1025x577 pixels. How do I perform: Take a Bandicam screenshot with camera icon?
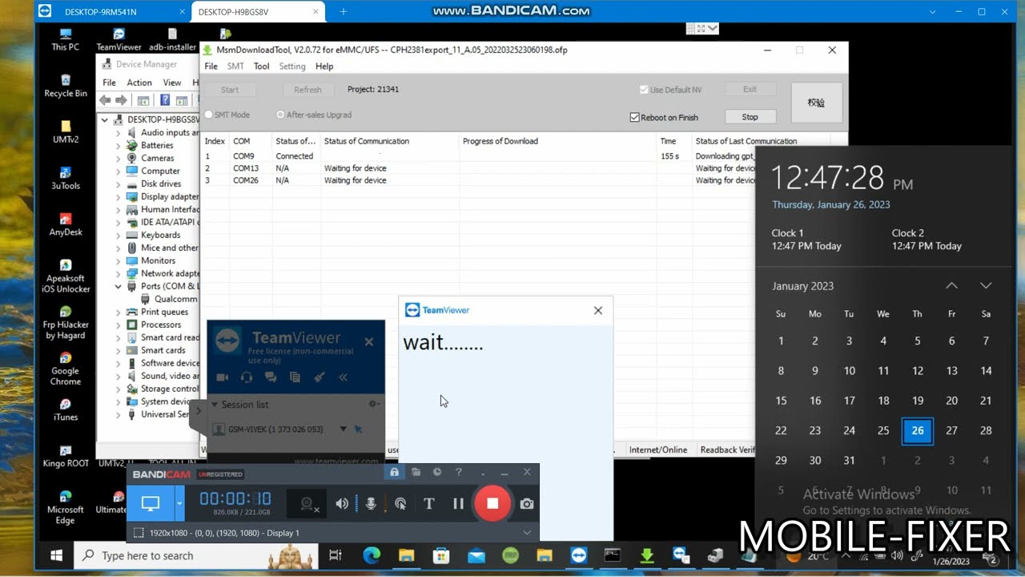[526, 503]
